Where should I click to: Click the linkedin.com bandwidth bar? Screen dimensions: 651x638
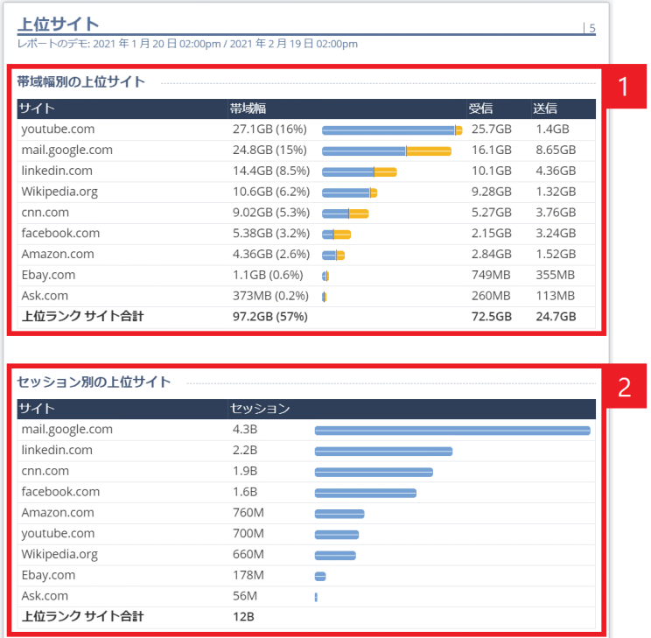(x=359, y=172)
